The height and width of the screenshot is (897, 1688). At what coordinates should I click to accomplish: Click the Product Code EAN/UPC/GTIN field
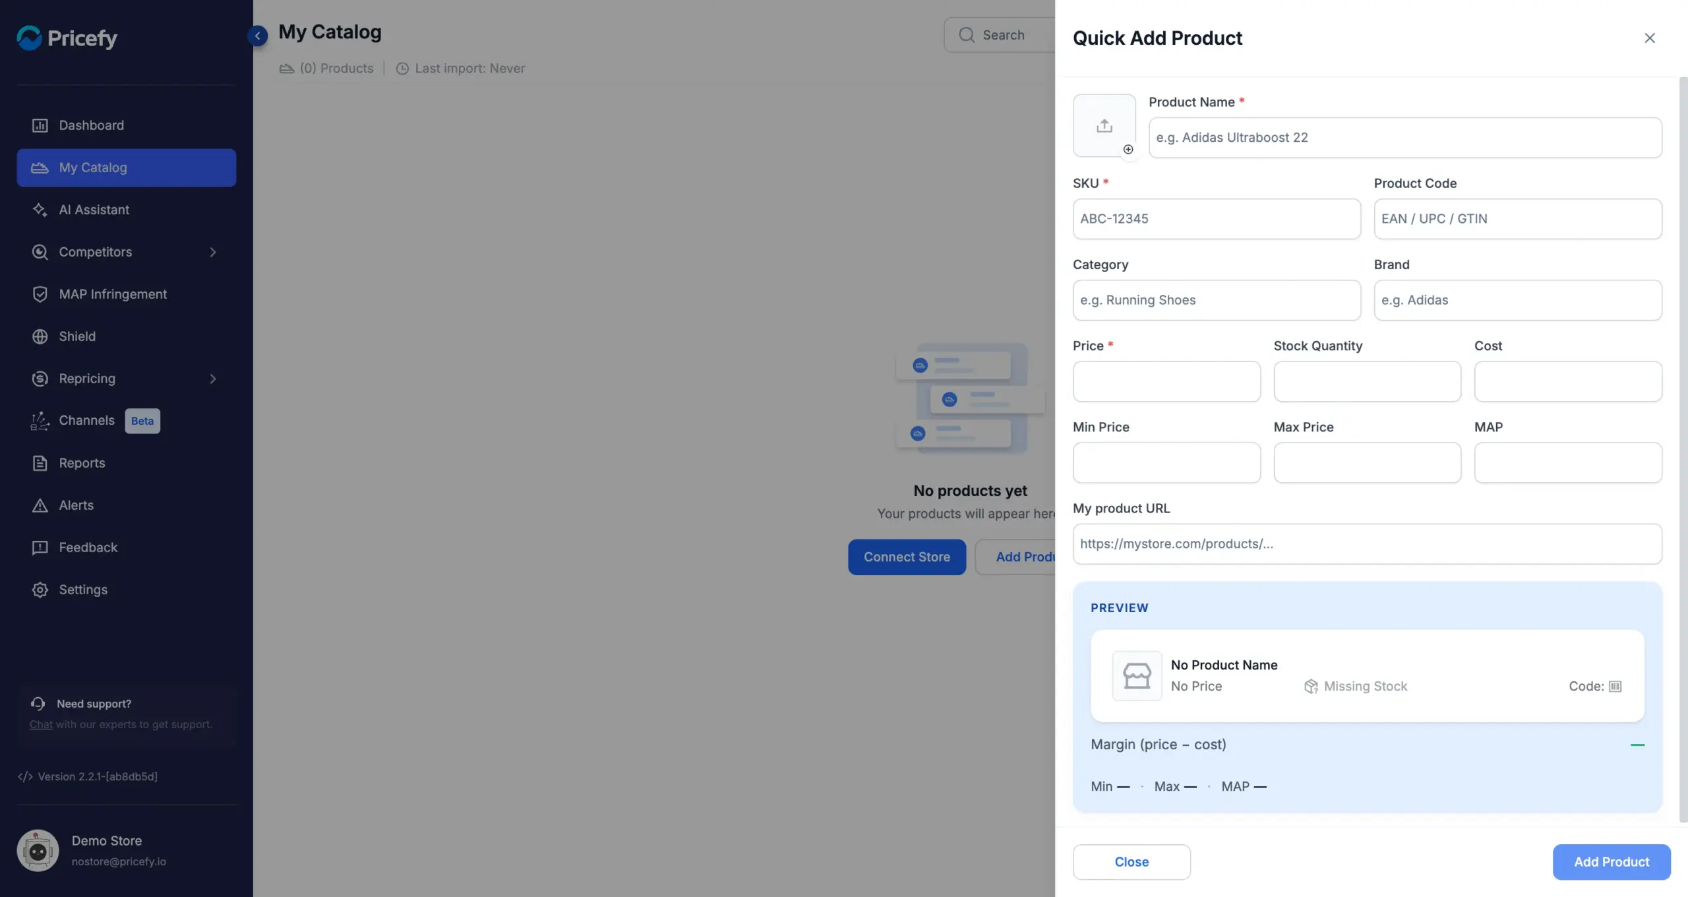pos(1518,219)
